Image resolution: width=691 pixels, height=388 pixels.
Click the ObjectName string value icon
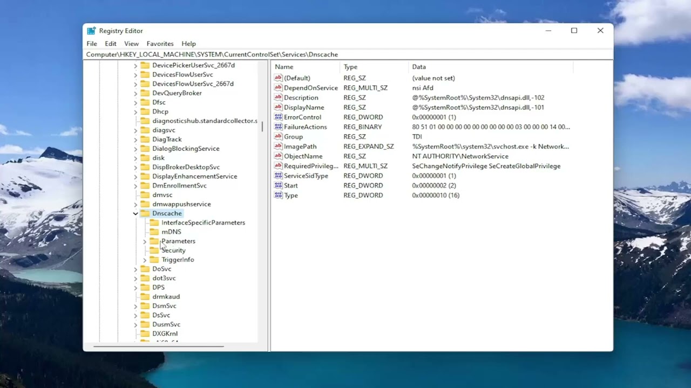coord(278,156)
